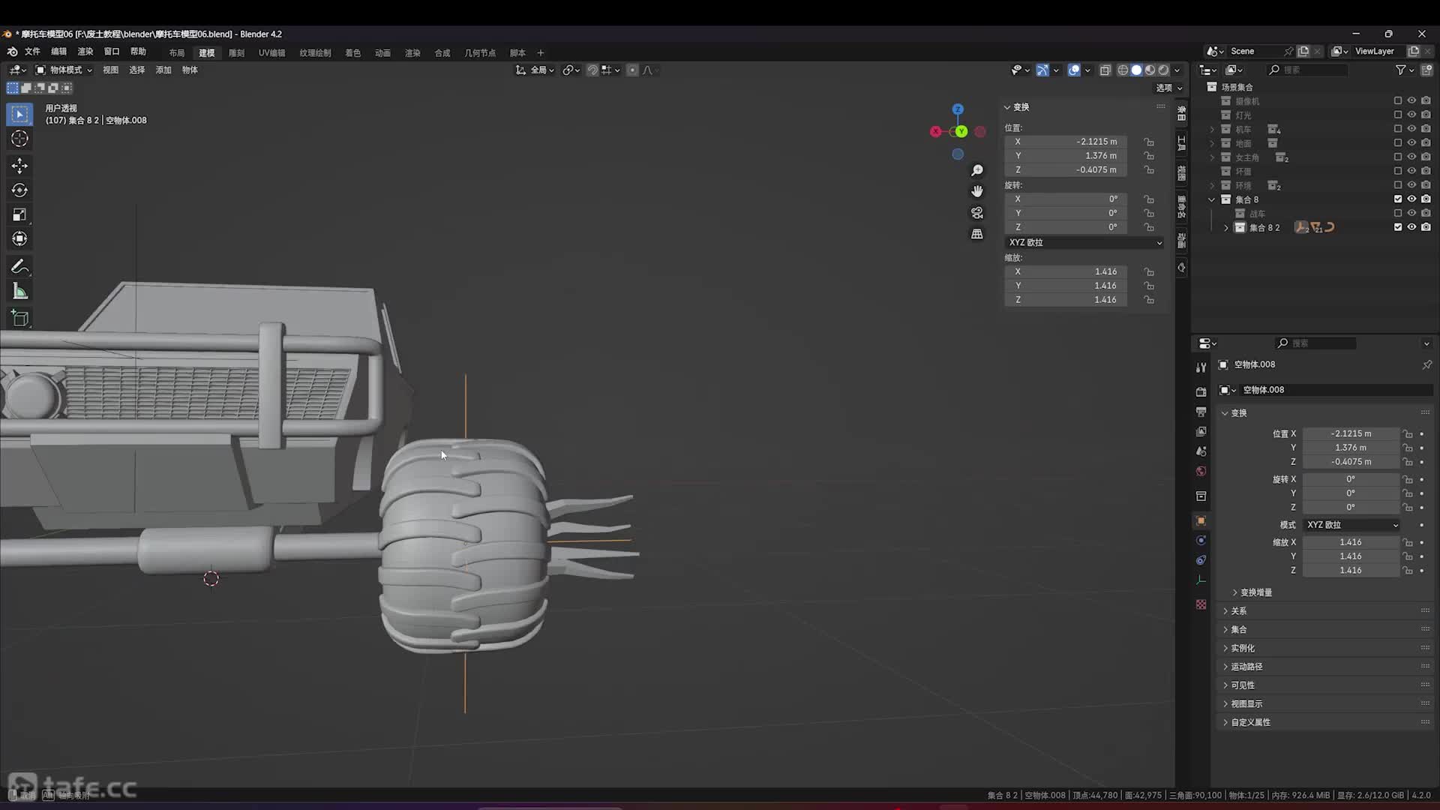Click the outliner search field
Image resolution: width=1440 pixels, height=810 pixels.
1306,70
